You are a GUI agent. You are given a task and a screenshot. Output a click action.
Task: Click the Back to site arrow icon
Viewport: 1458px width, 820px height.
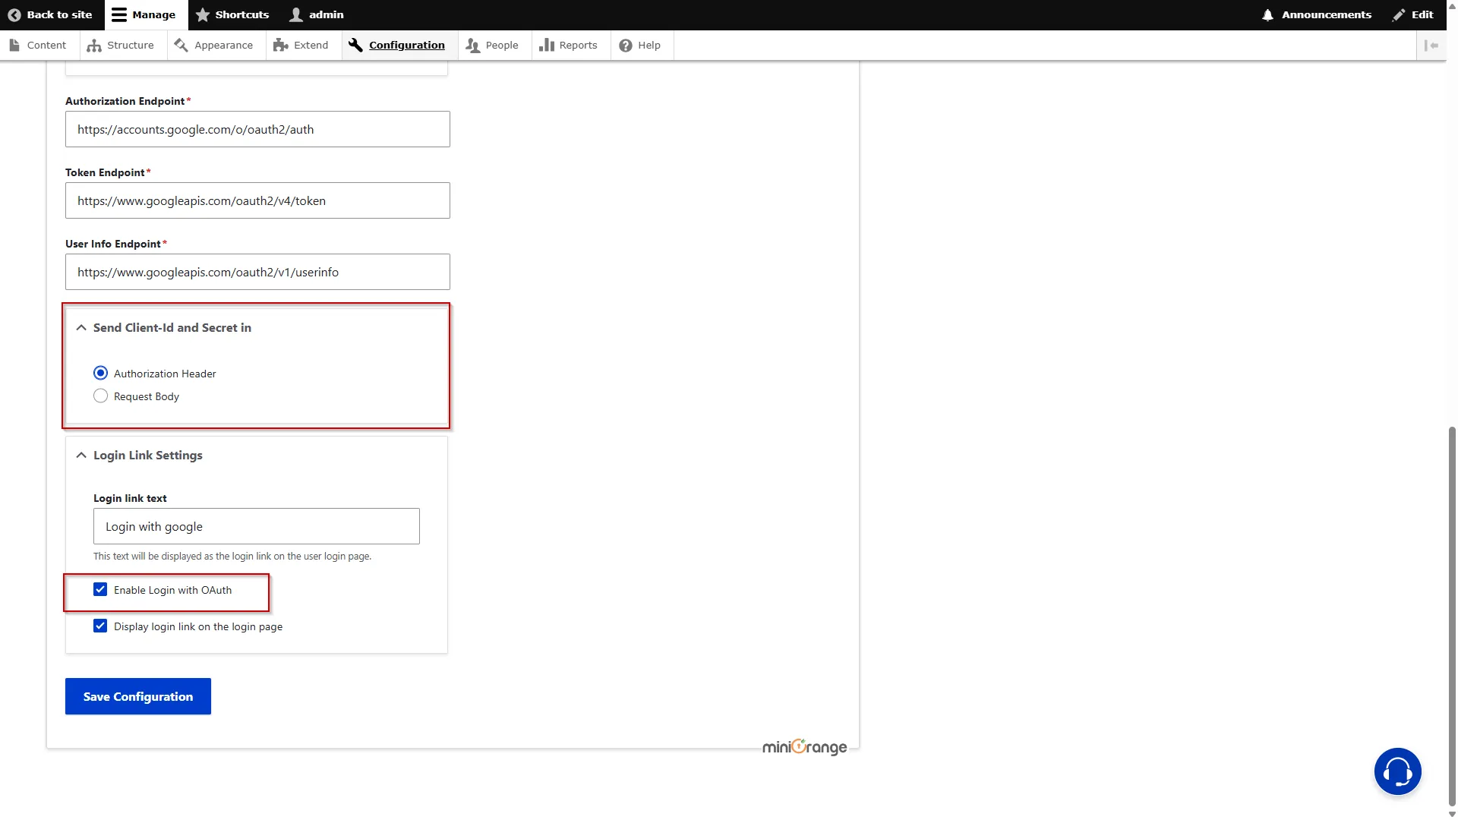click(x=14, y=14)
